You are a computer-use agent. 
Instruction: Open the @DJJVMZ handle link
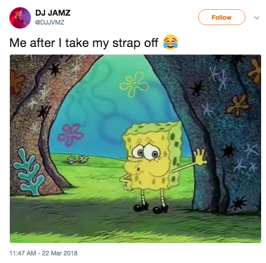point(50,22)
